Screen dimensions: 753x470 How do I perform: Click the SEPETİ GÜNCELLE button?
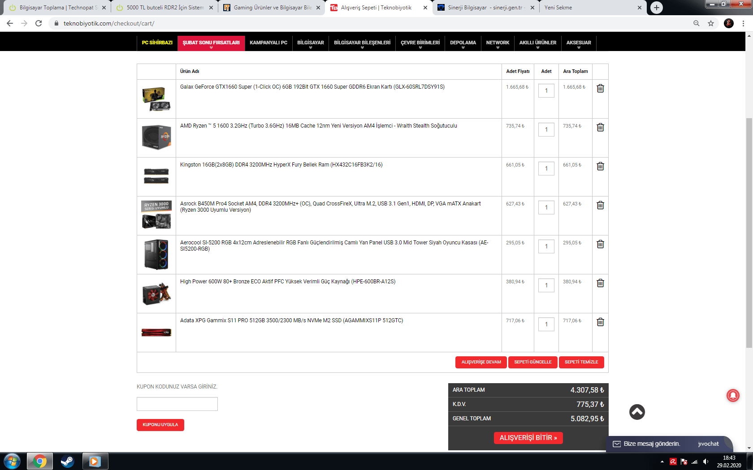pyautogui.click(x=533, y=362)
